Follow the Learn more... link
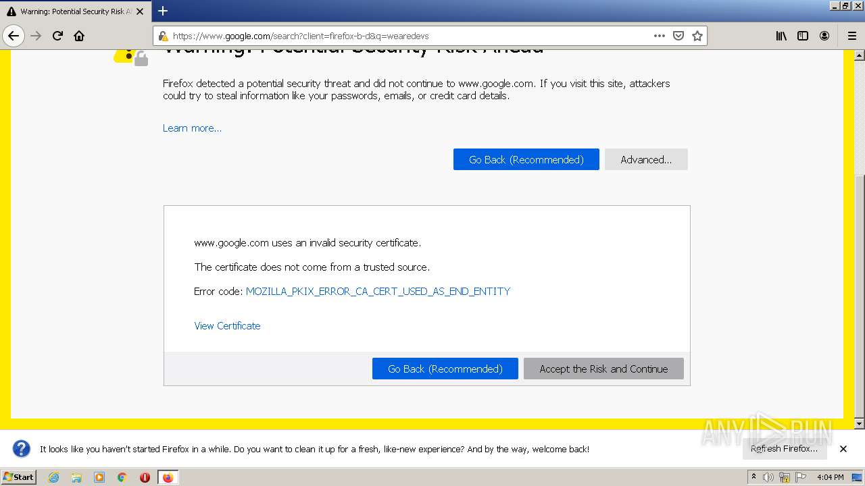The image size is (865, 486). point(192,128)
